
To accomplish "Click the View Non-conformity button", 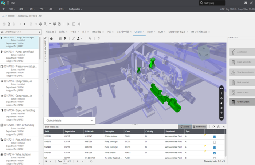I will click(x=242, y=72).
